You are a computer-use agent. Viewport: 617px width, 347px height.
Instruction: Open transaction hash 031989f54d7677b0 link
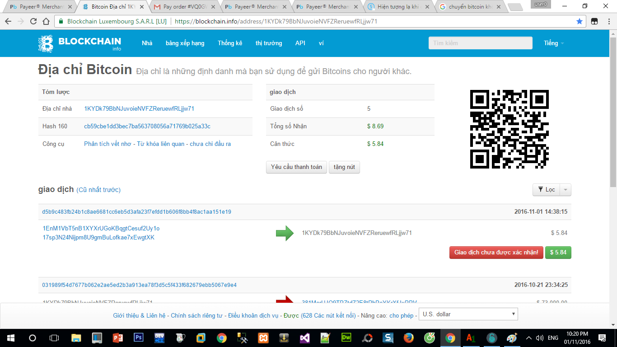click(140, 285)
